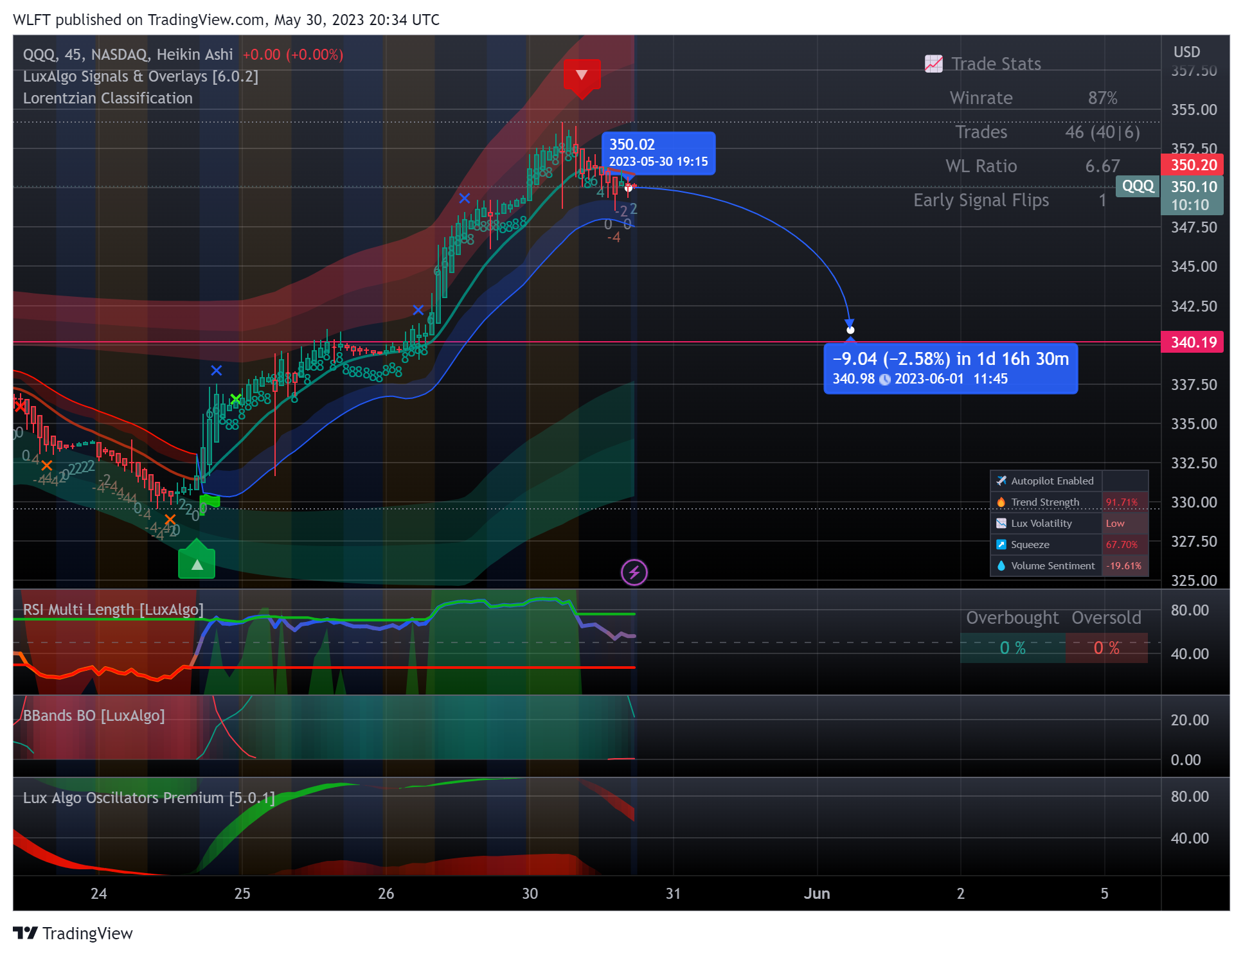The image size is (1243, 956).
Task: Click the Volume Sentiment -19.61% cell
Action: pyautogui.click(x=1125, y=565)
